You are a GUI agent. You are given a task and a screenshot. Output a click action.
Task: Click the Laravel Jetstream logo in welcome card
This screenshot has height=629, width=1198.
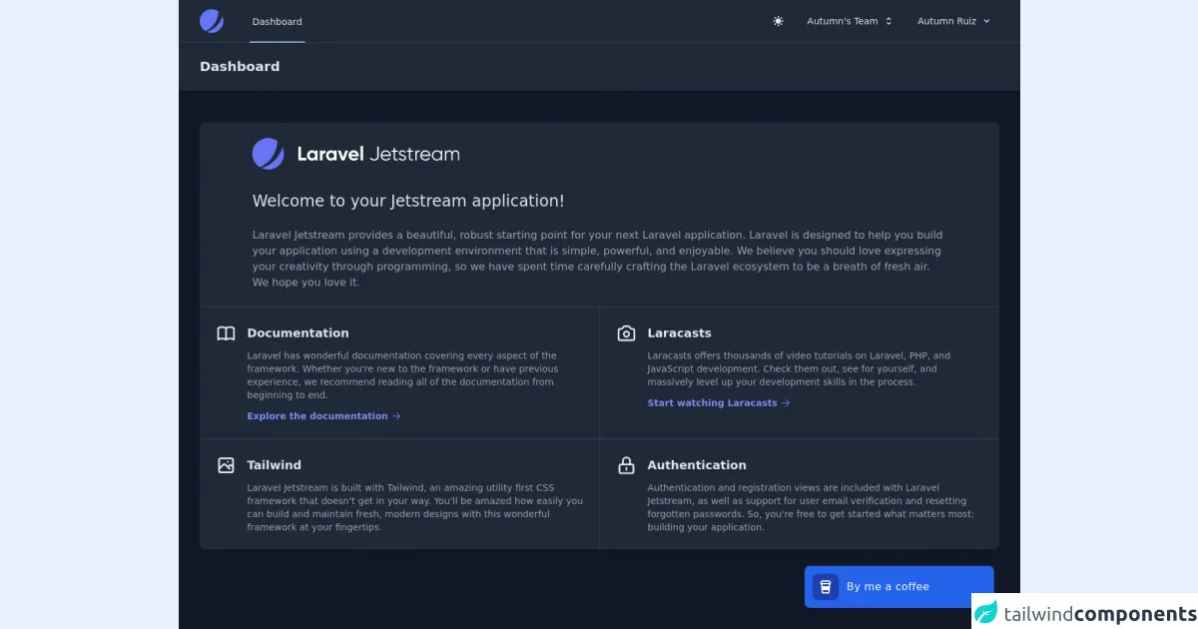point(356,154)
